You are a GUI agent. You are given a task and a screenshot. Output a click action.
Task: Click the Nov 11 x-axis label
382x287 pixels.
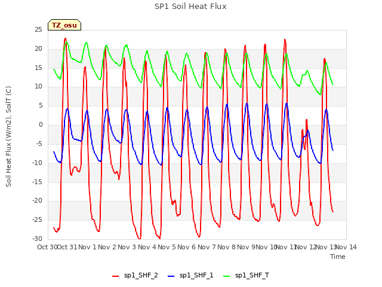pyautogui.click(x=286, y=247)
